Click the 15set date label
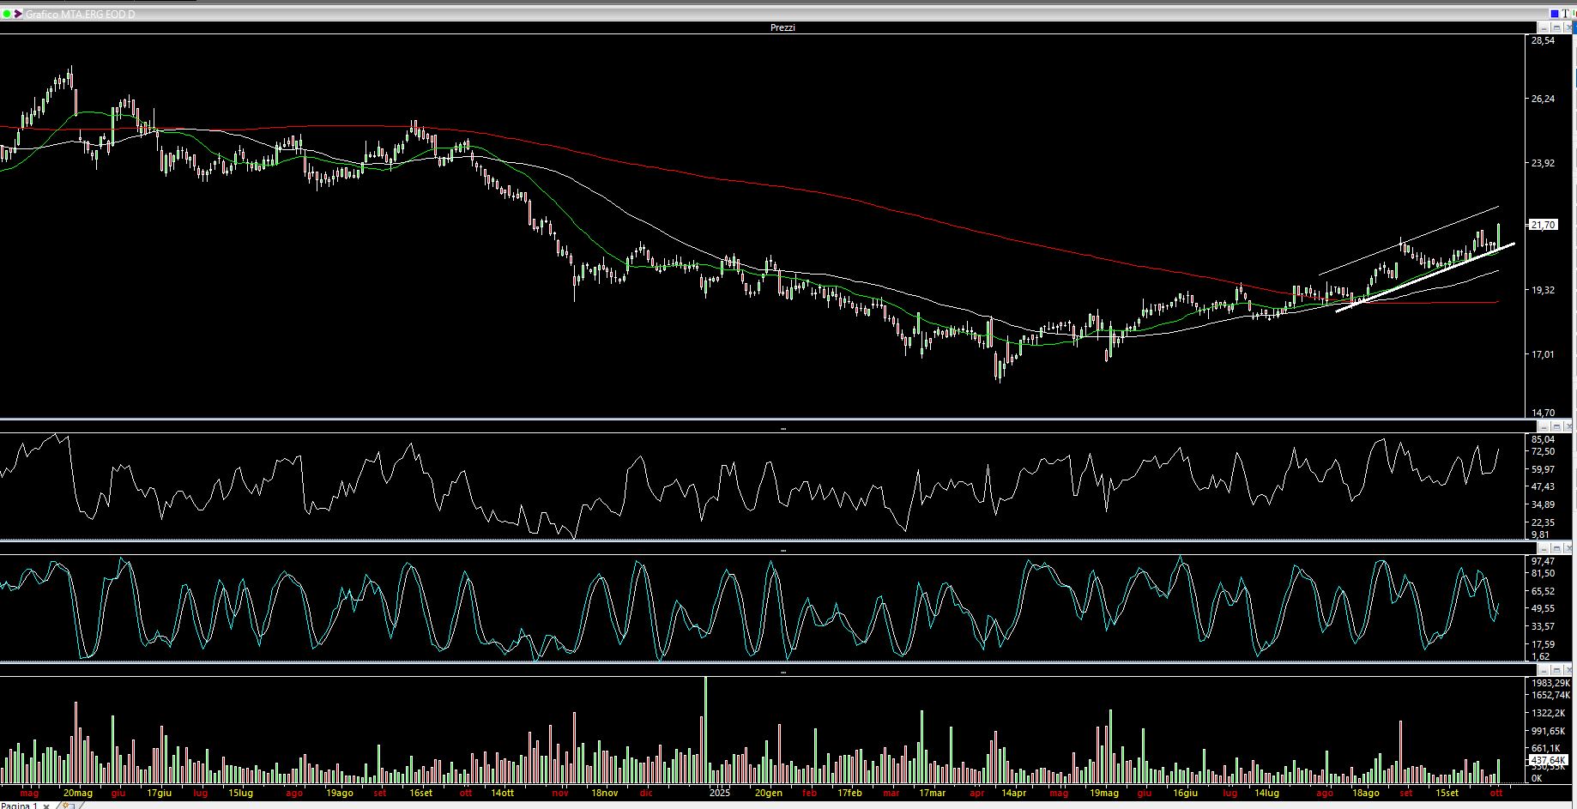The height and width of the screenshot is (809, 1577). pyautogui.click(x=1447, y=793)
